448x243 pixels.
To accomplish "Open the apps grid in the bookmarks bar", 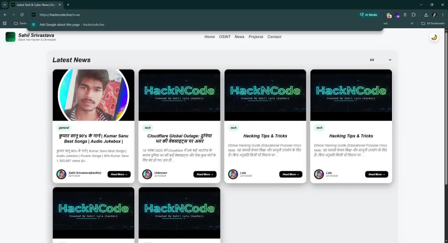I will tap(4, 23).
